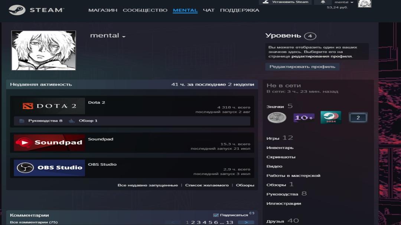Open the редактирования профиля link
The width and height of the screenshot is (401, 225).
[322, 56]
